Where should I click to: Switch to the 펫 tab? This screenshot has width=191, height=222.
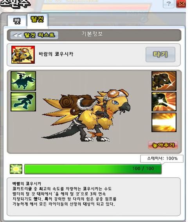coord(17,21)
